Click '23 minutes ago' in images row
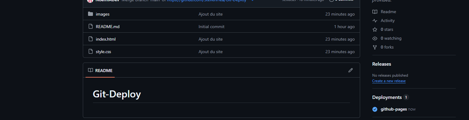Image resolution: width=469 pixels, height=120 pixels. coord(340,14)
